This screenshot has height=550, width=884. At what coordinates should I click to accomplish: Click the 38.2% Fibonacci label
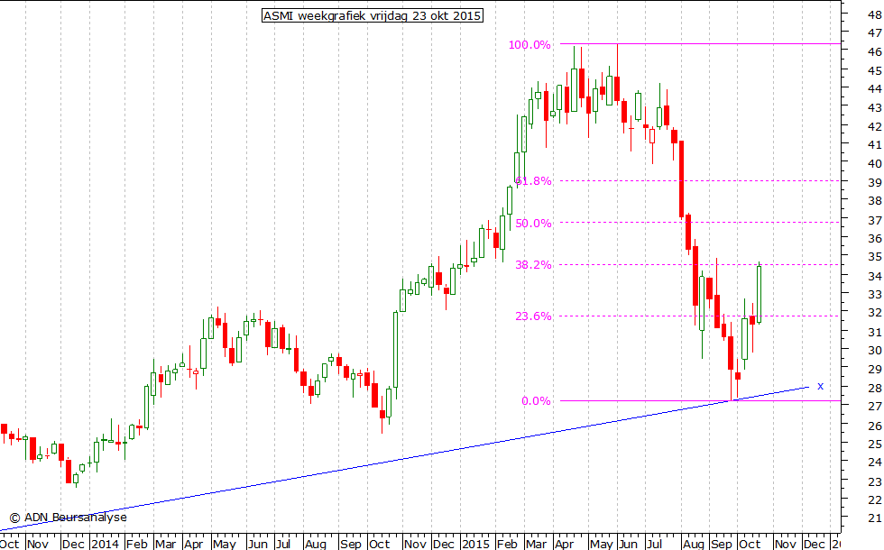(x=533, y=265)
